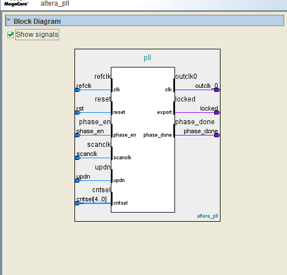Click the phase_done interface label
This screenshot has width=287, height=275.
click(x=195, y=122)
